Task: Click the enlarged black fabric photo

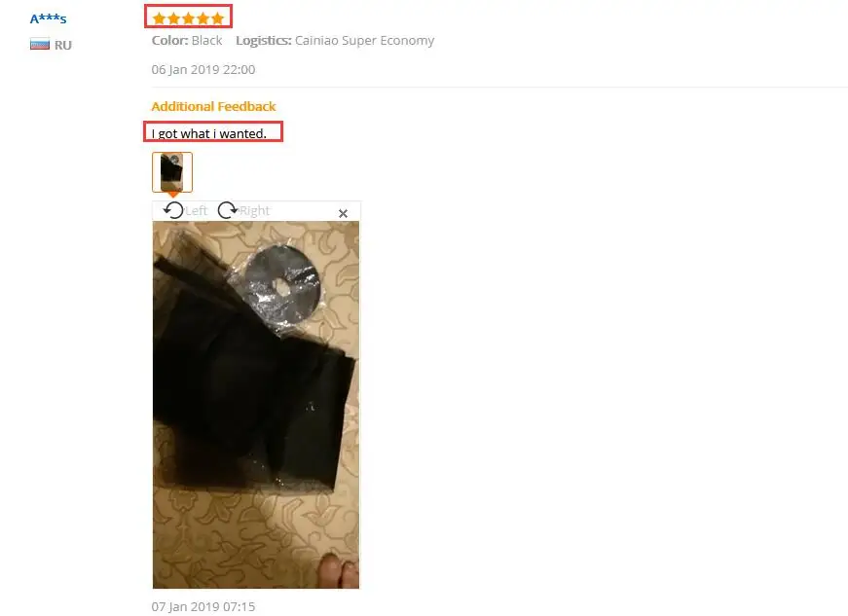Action: (x=256, y=405)
